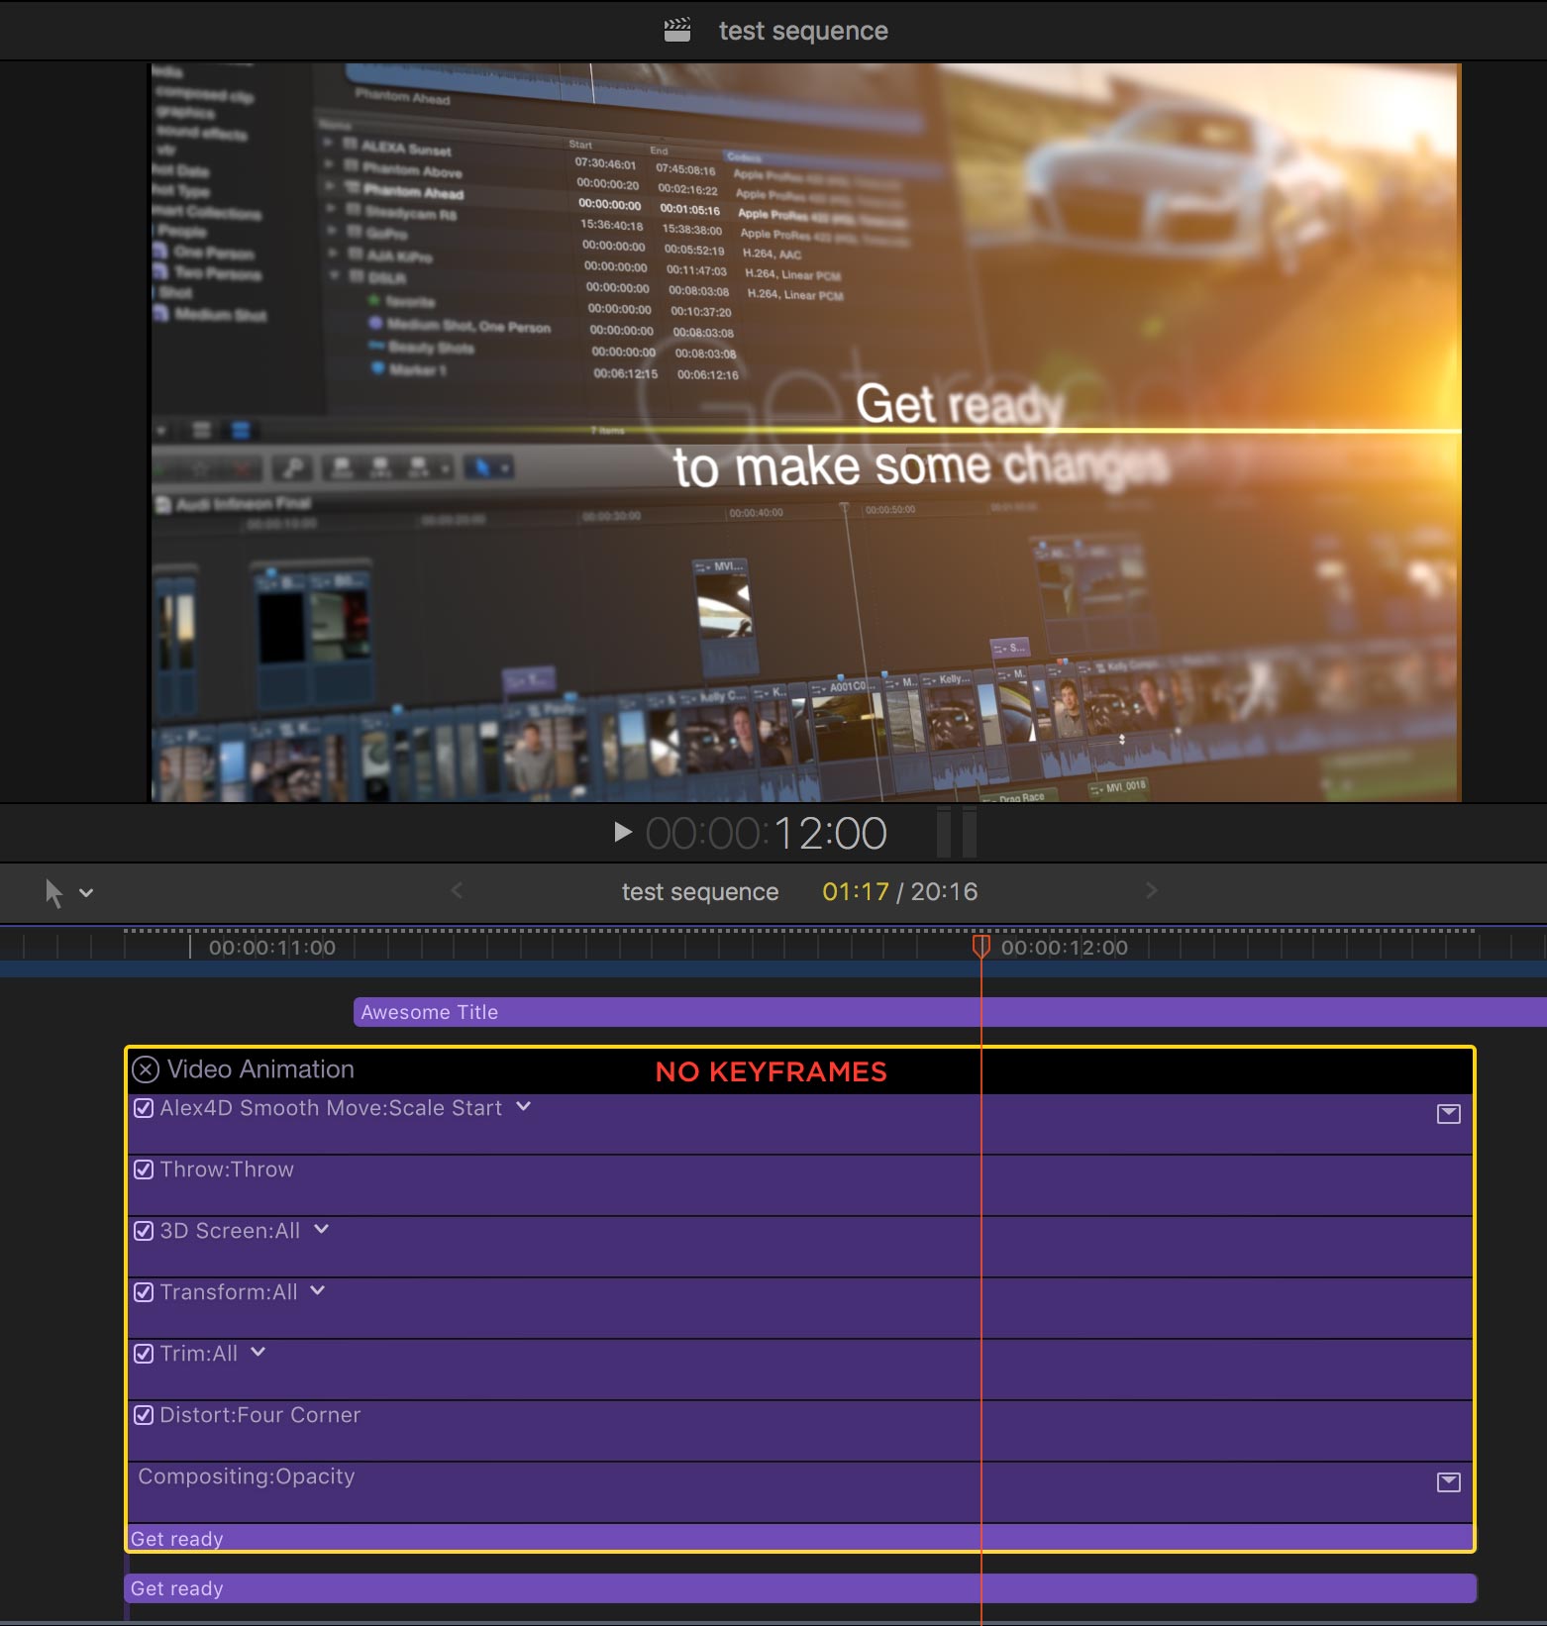Uncheck the Transform:All checkbox

click(144, 1292)
